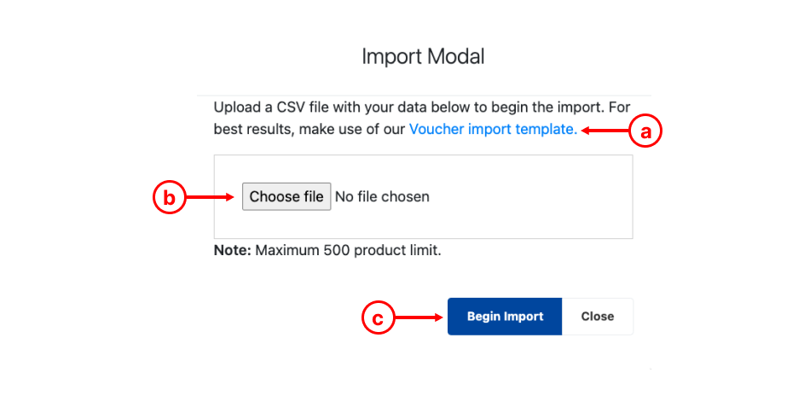
Task: Click the 'Import Modal' heading
Action: pyautogui.click(x=423, y=56)
